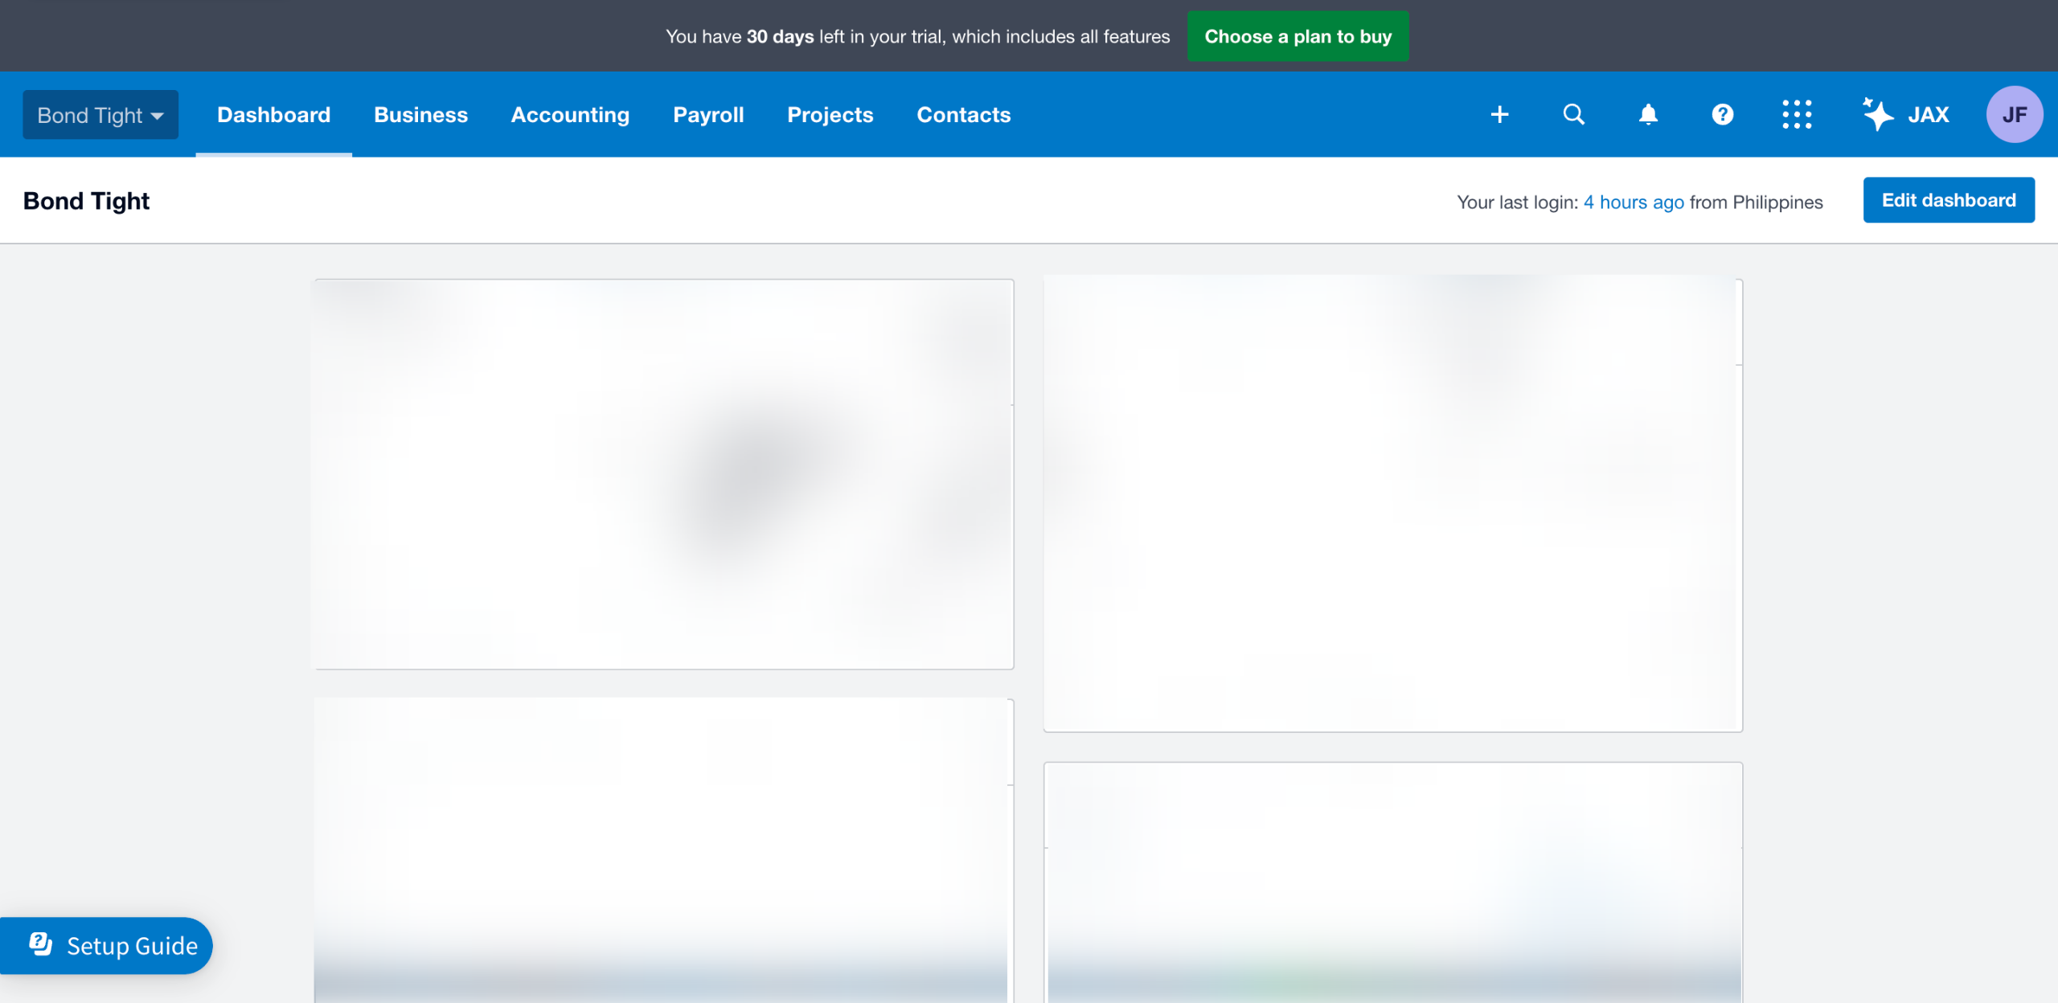Click Choose a plan to buy
The height and width of the screenshot is (1003, 2058).
pyautogui.click(x=1298, y=36)
